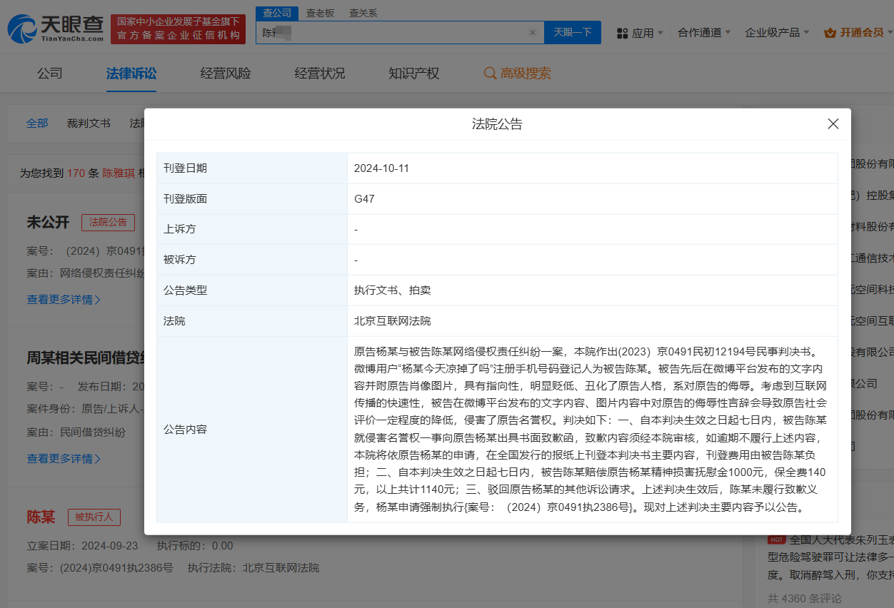This screenshot has width=894, height=608.
Task: Switch to the 查关系 search tab
Action: (363, 13)
